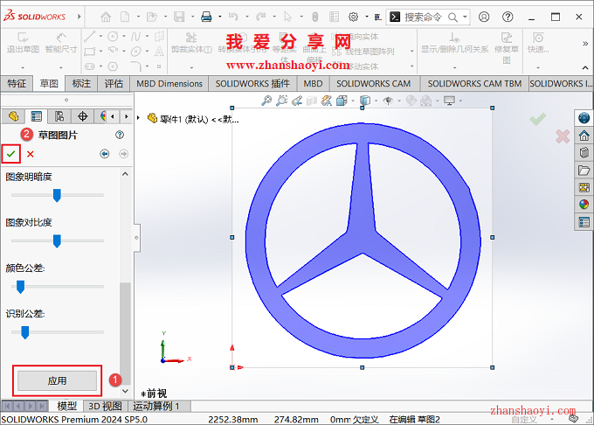Viewport: 594px width, 425px height.
Task: Cancel sketch picture with red X
Action: [x=31, y=154]
